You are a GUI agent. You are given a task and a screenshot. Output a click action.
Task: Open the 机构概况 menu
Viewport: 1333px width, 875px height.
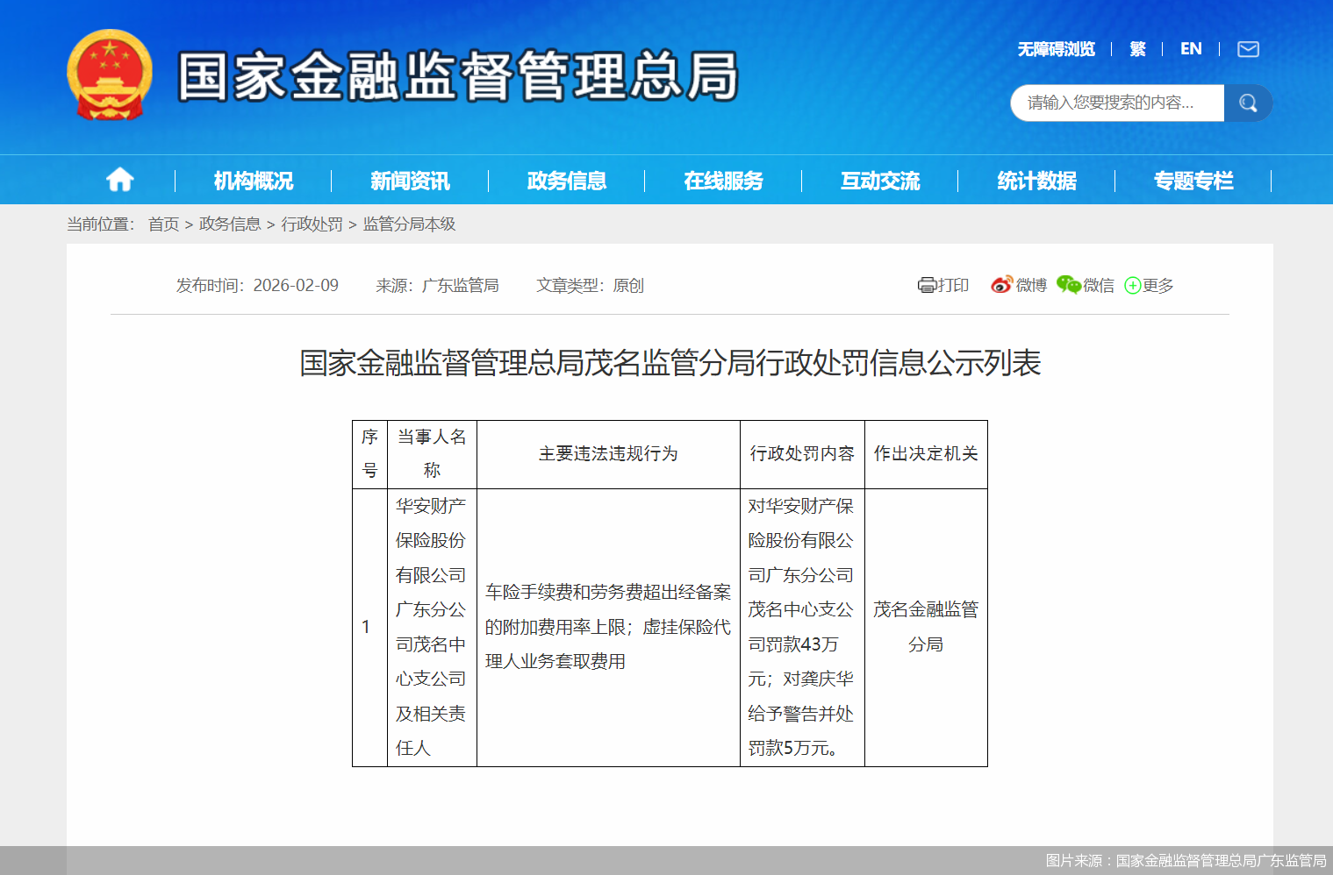(x=253, y=181)
